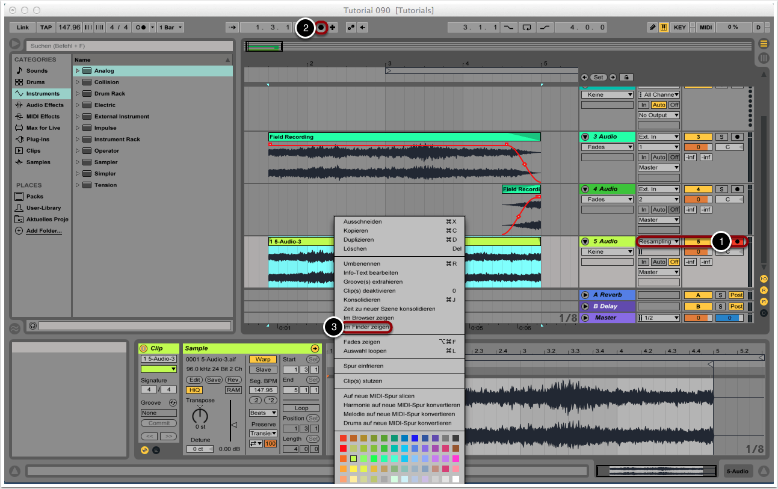The image size is (778, 489).
Task: Open the Drums browser category
Action: [36, 82]
